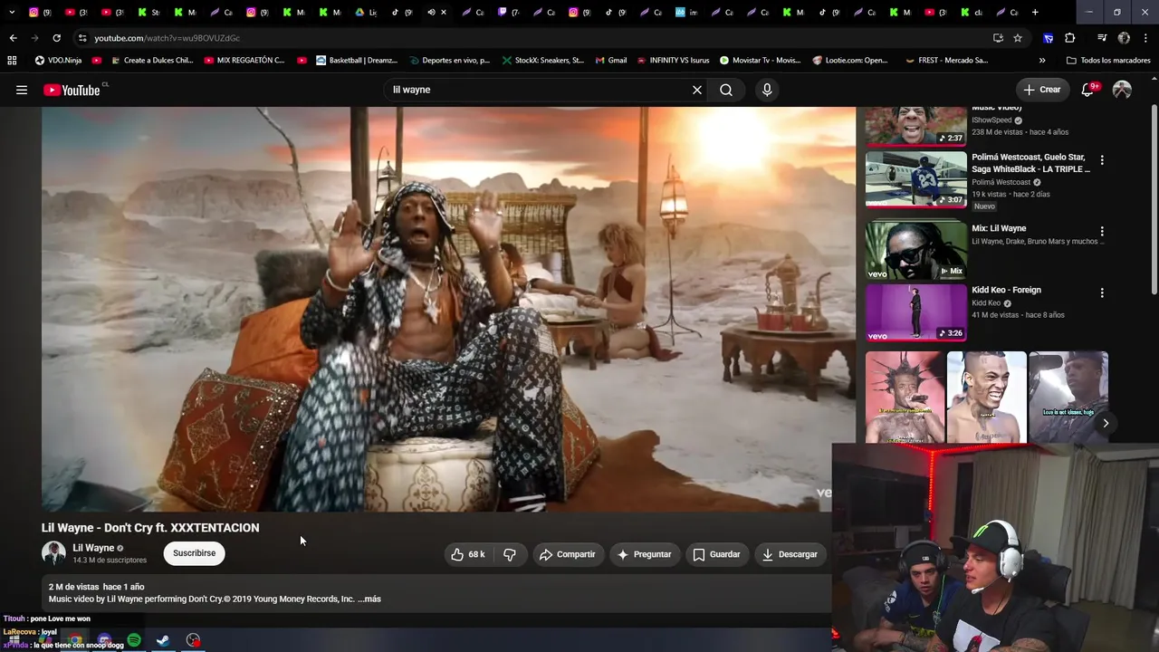Open Todos los marcadores folder
This screenshot has height=652, width=1159.
pos(1108,61)
